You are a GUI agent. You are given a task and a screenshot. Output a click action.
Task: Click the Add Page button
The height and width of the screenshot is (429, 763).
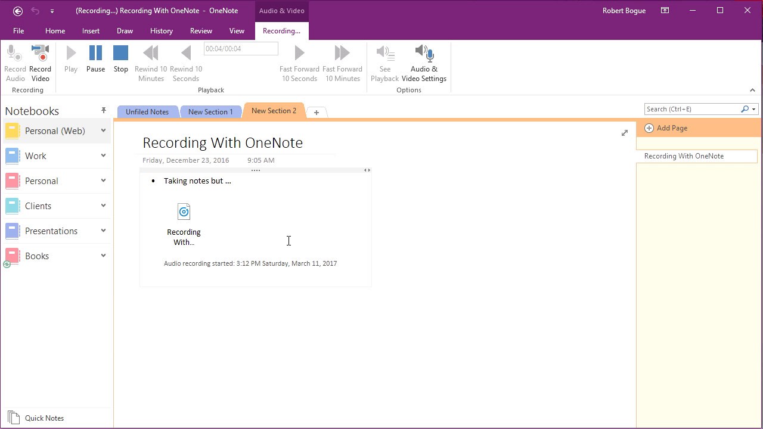tap(666, 128)
